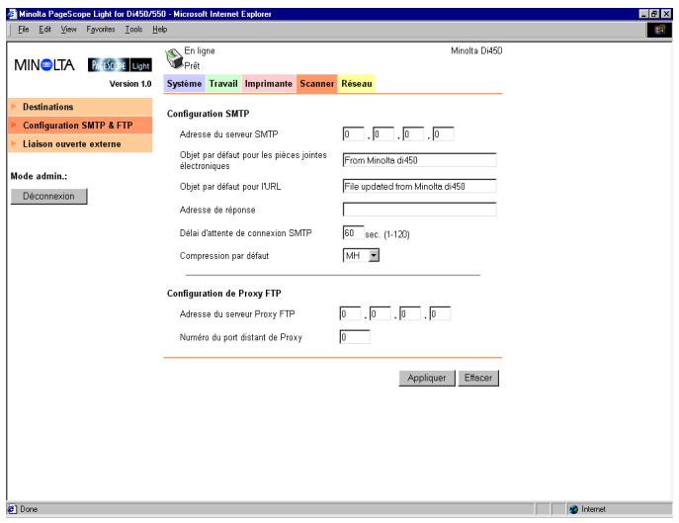Open the Tools menu

pos(133,30)
